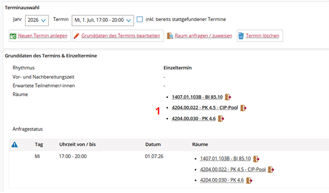Image resolution: width=329 pixels, height=193 pixels.
Task: Click the calendar icon beside Neuen Termin anlegen
Action: click(13, 36)
